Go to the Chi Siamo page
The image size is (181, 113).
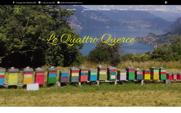coord(71,10)
